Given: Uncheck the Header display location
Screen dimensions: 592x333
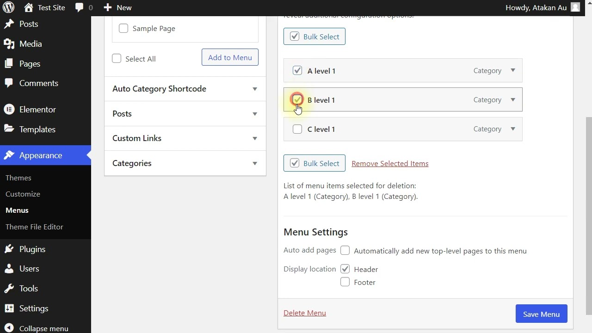Looking at the screenshot, I should pyautogui.click(x=345, y=269).
